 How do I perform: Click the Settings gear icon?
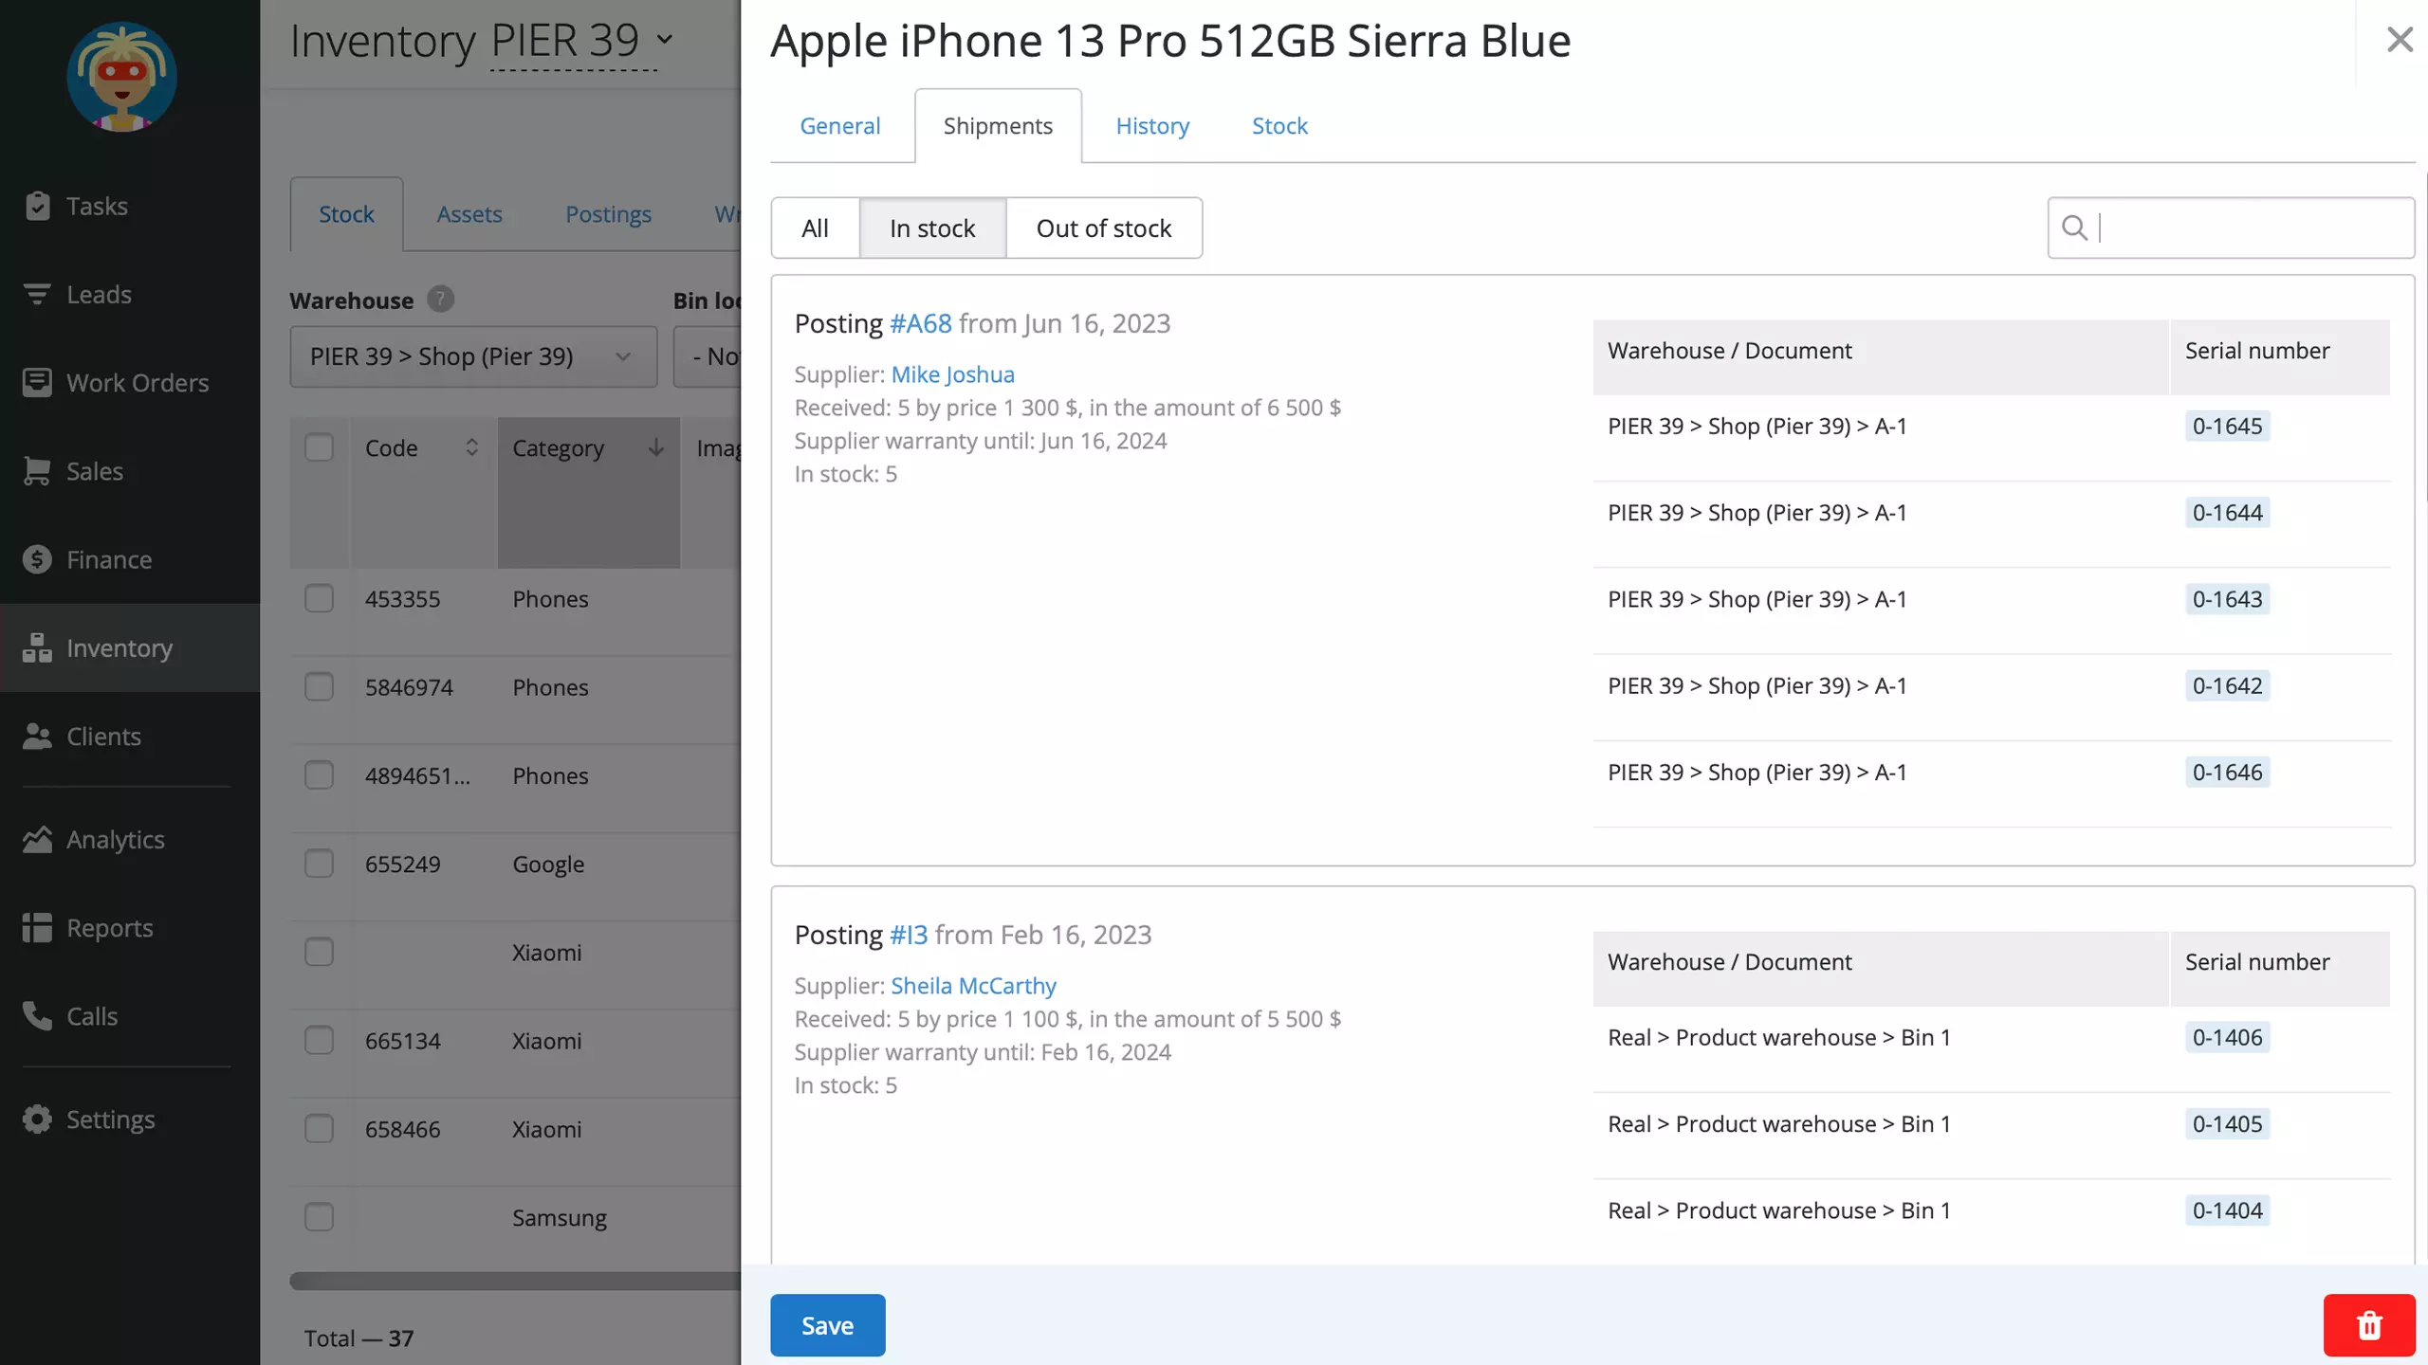[37, 1119]
